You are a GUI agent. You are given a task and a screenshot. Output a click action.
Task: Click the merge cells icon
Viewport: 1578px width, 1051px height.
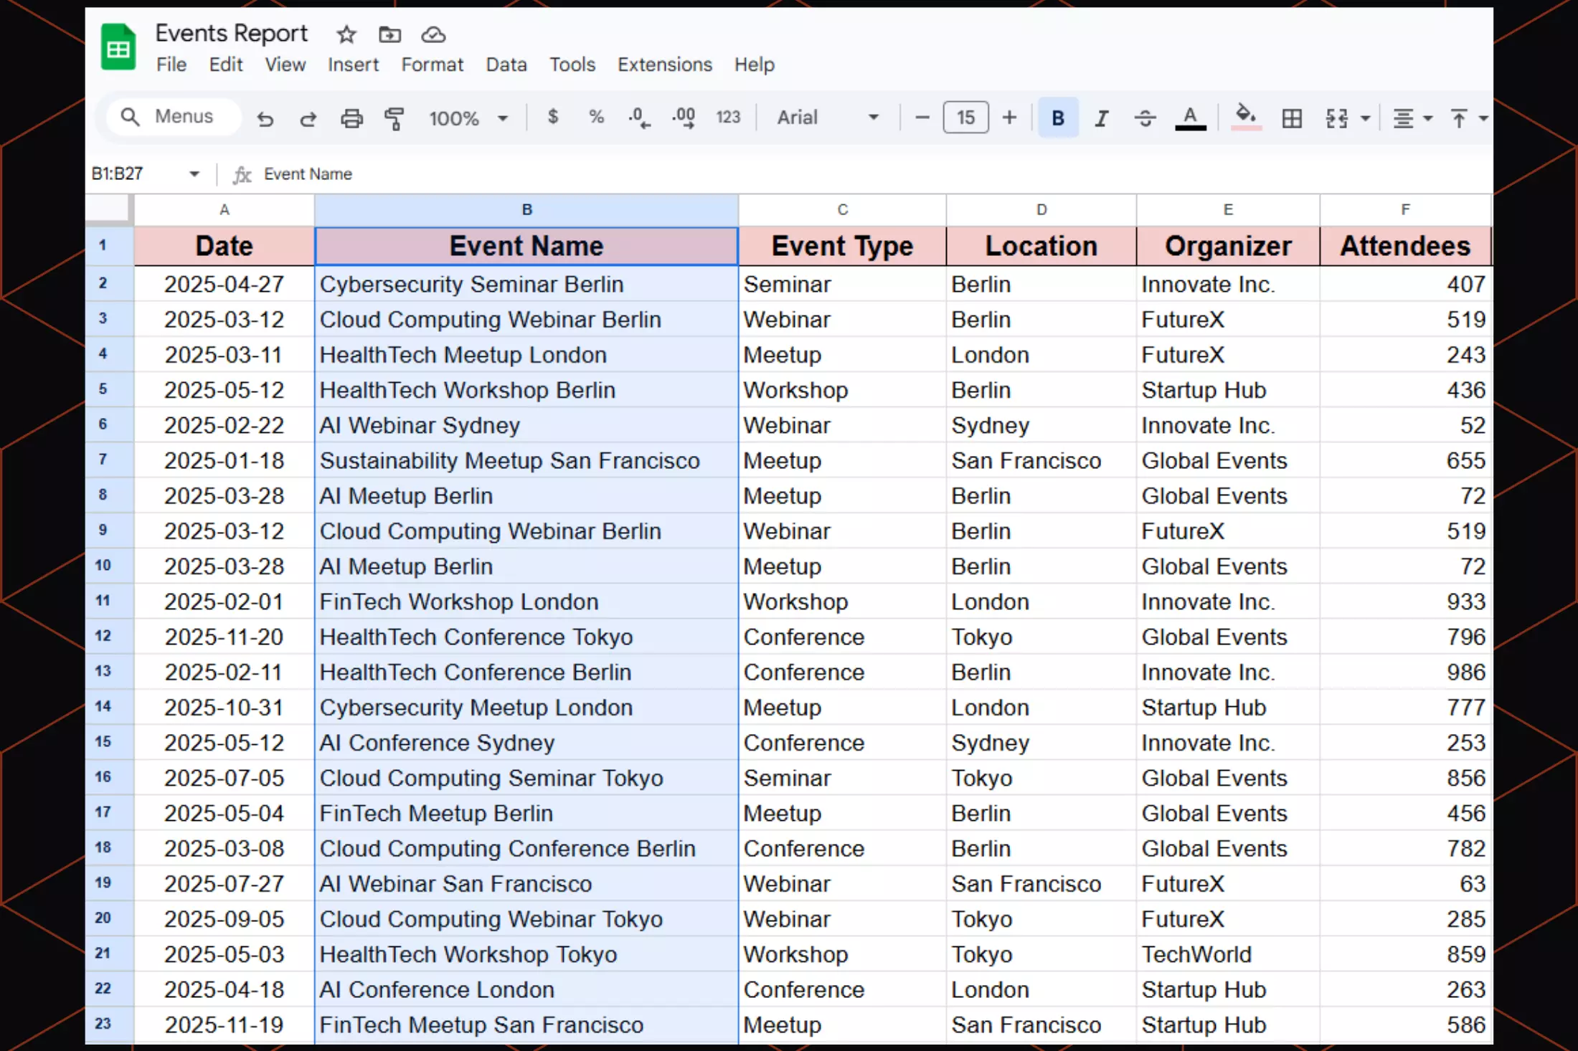[x=1337, y=118]
